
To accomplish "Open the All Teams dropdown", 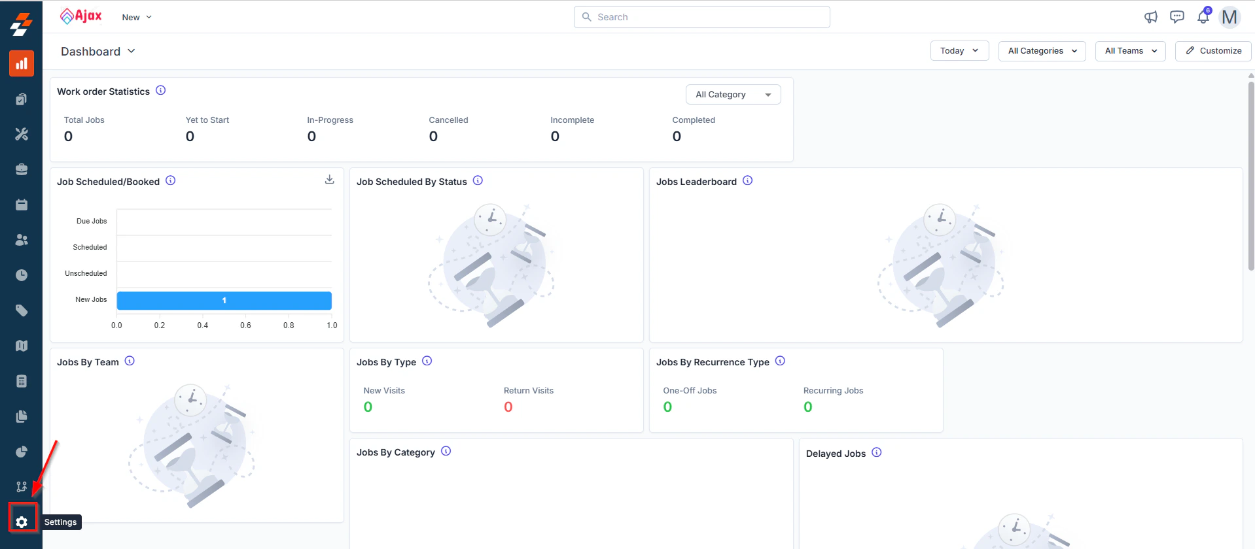I will pyautogui.click(x=1130, y=51).
